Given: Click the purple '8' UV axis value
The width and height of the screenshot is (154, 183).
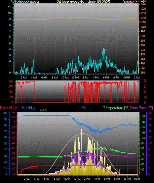Looking at the screenshot, I should point(149,149).
